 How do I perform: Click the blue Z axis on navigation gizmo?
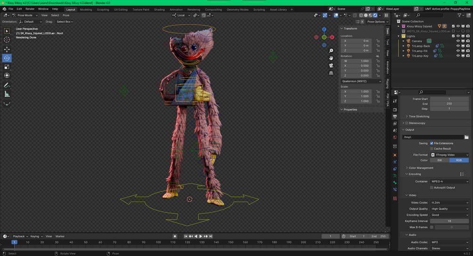(x=324, y=30)
